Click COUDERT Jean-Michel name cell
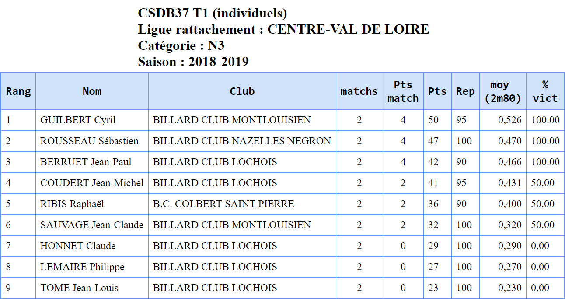 coord(92,183)
